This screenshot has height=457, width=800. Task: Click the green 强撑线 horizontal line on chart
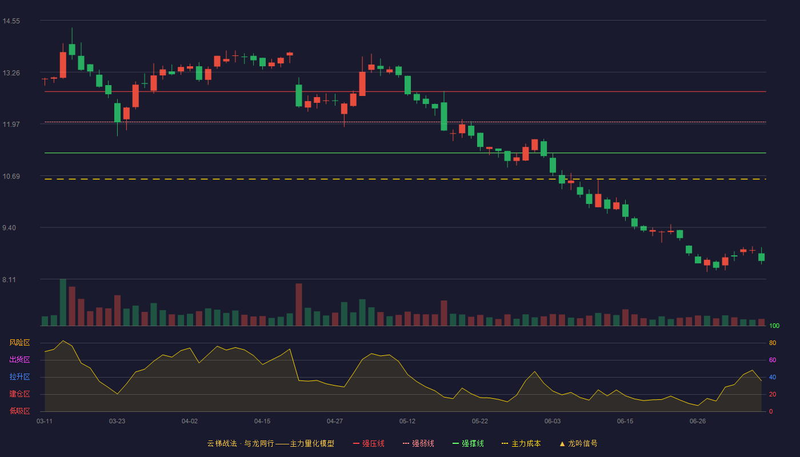[x=405, y=153]
